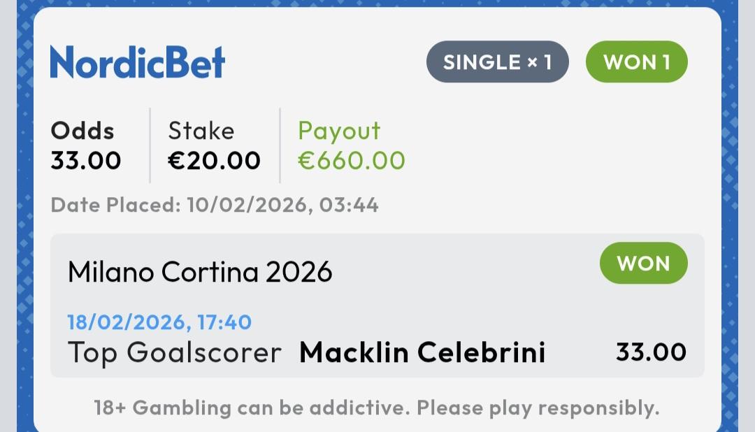Tap the 33.00 odds beside Macklin Celebrini
The height and width of the screenshot is (432, 755).
[x=651, y=352]
